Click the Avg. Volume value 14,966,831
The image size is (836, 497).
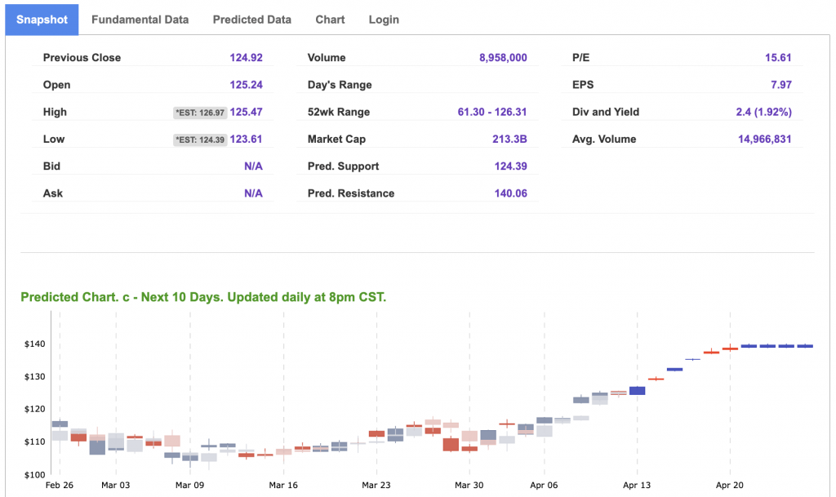[x=764, y=139]
